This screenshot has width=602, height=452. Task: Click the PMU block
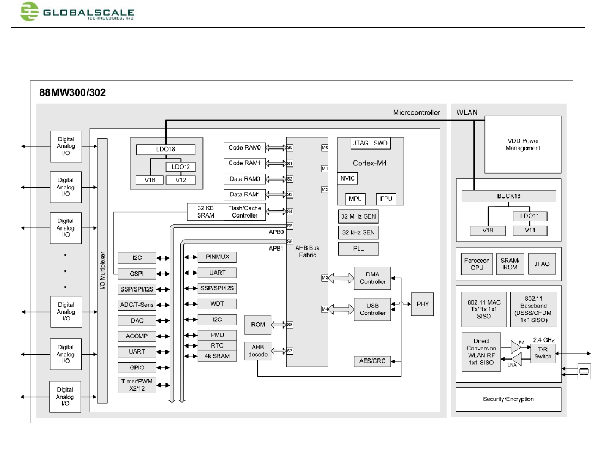tap(217, 335)
